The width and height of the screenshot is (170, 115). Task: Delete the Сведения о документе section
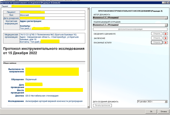(x=165, y=34)
